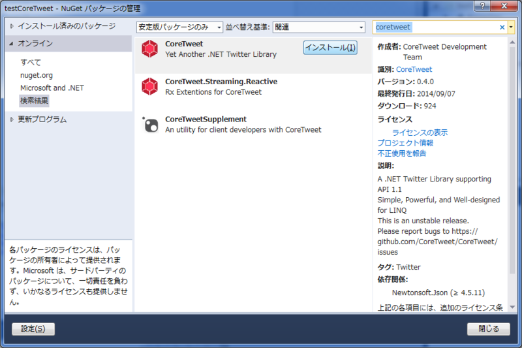Open the 安定版パッケージのみ dropdown
The width and height of the screenshot is (522, 348).
(x=179, y=27)
